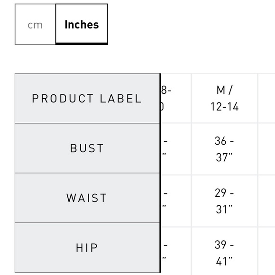Click the hip value 39 - 41"

click(x=224, y=253)
